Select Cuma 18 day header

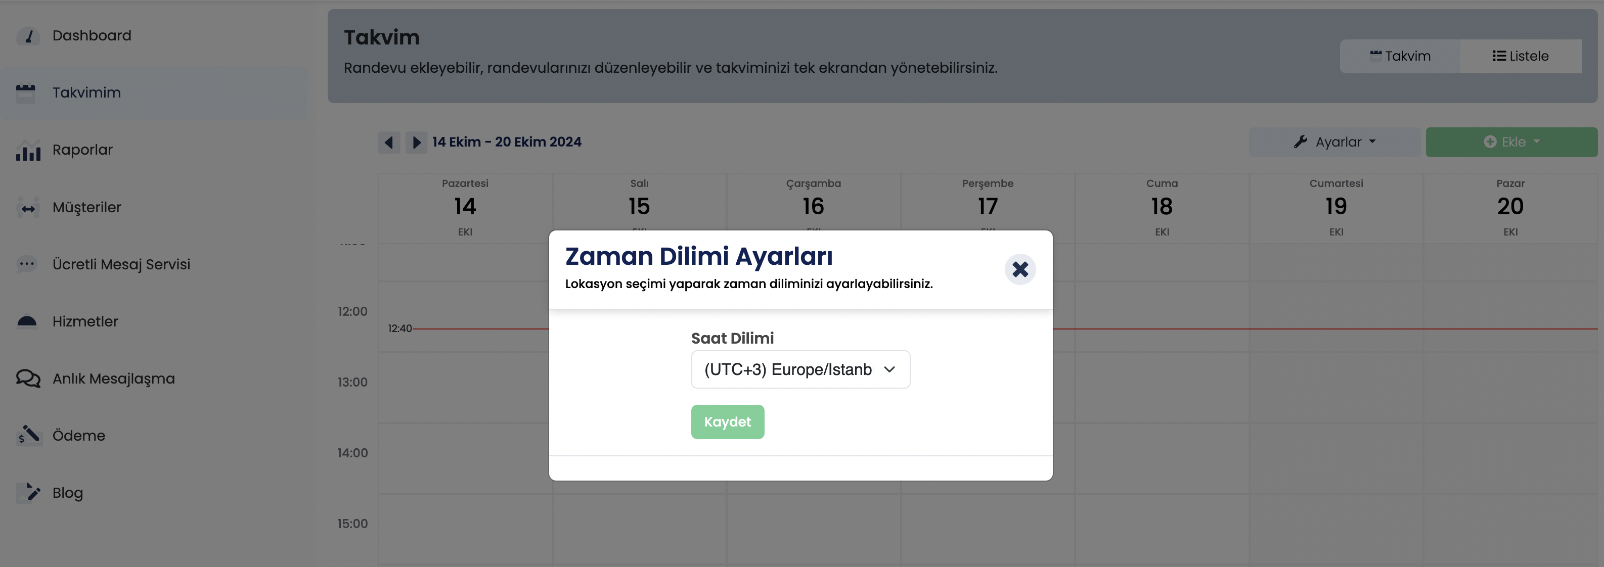coord(1162,208)
